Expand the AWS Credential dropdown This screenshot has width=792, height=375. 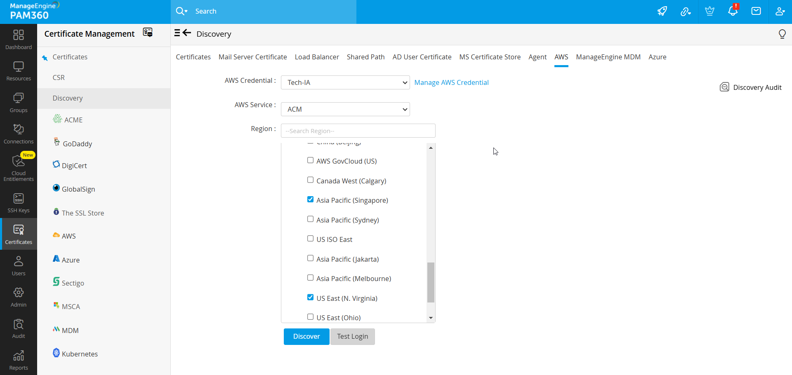click(x=345, y=82)
